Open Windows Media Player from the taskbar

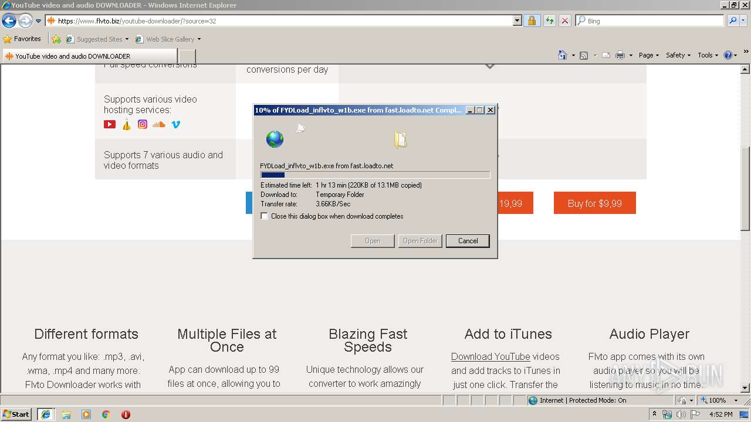click(x=86, y=414)
